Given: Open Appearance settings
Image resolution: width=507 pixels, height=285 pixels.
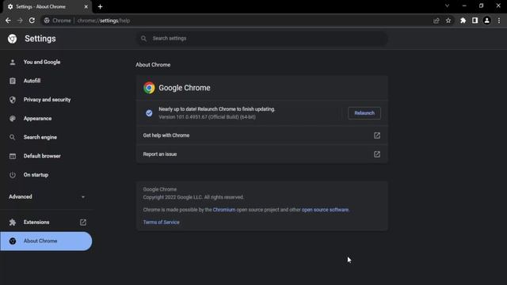Looking at the screenshot, I should [x=46, y=118].
